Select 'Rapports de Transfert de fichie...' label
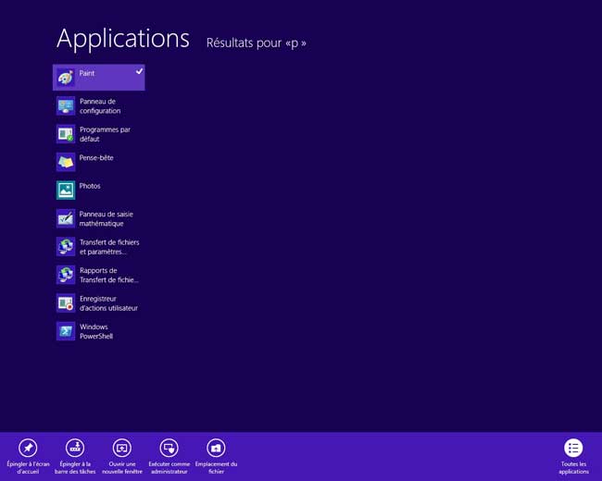Screen dimensions: 602x481 (109, 275)
